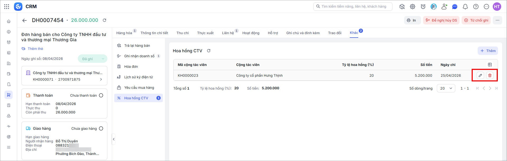Screen dimensions: 507x161
Task: Switch to the Thu chi tab
Action: tap(183, 33)
